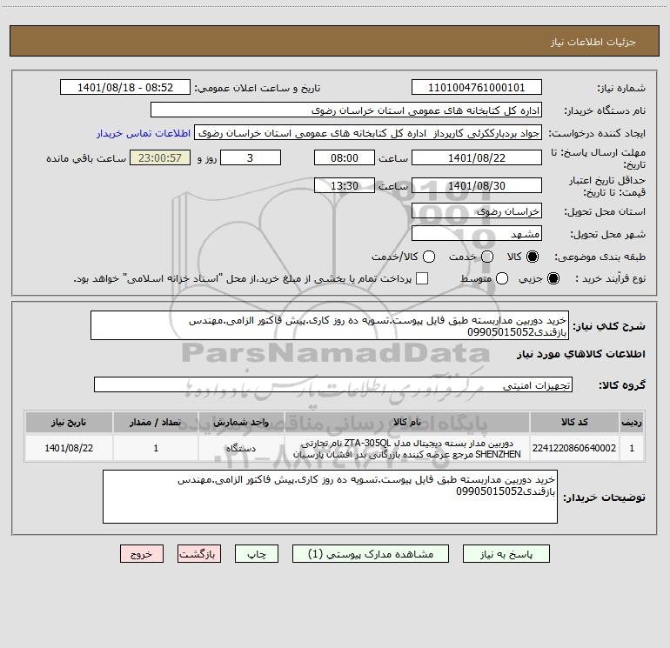Click buyer notes text area
The height and width of the screenshot is (648, 670).
pos(330,497)
